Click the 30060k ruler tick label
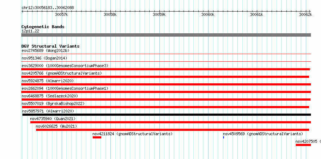Viewport: 321px width, 159px height. coord(208,14)
